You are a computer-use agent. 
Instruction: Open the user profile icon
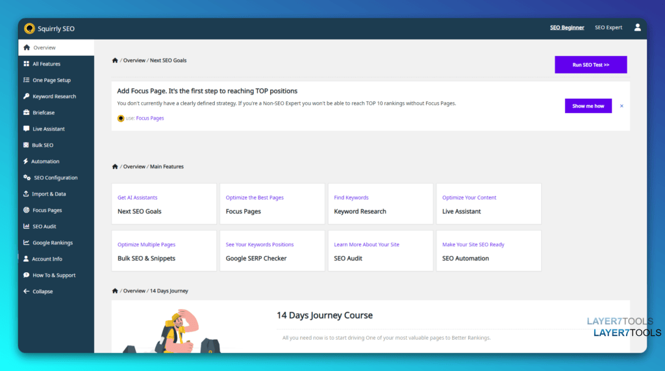pos(637,27)
